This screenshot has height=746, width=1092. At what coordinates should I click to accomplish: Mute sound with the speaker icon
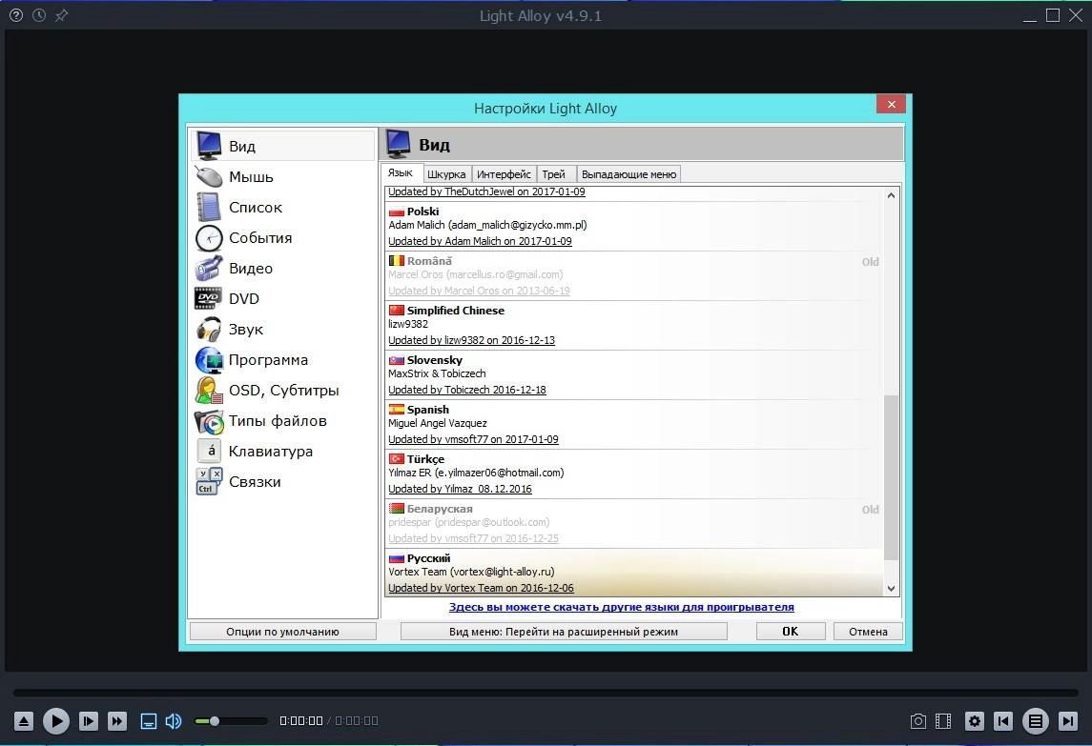coord(174,721)
